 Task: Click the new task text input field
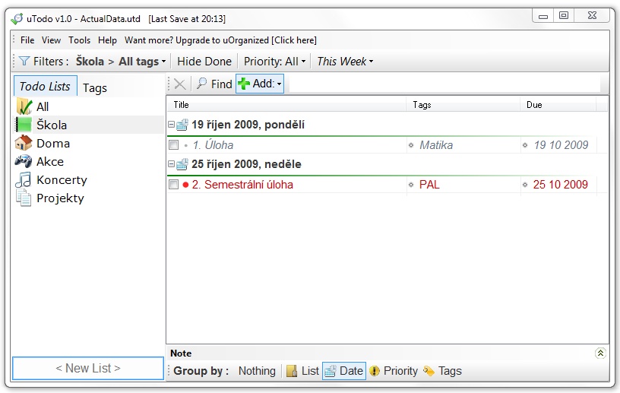(444, 84)
